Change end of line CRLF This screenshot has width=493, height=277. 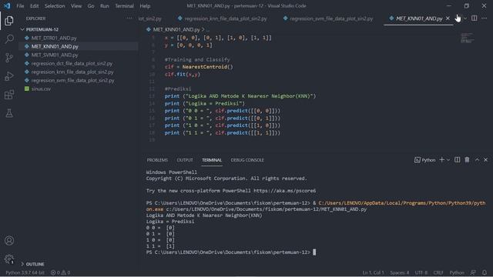click(x=438, y=272)
